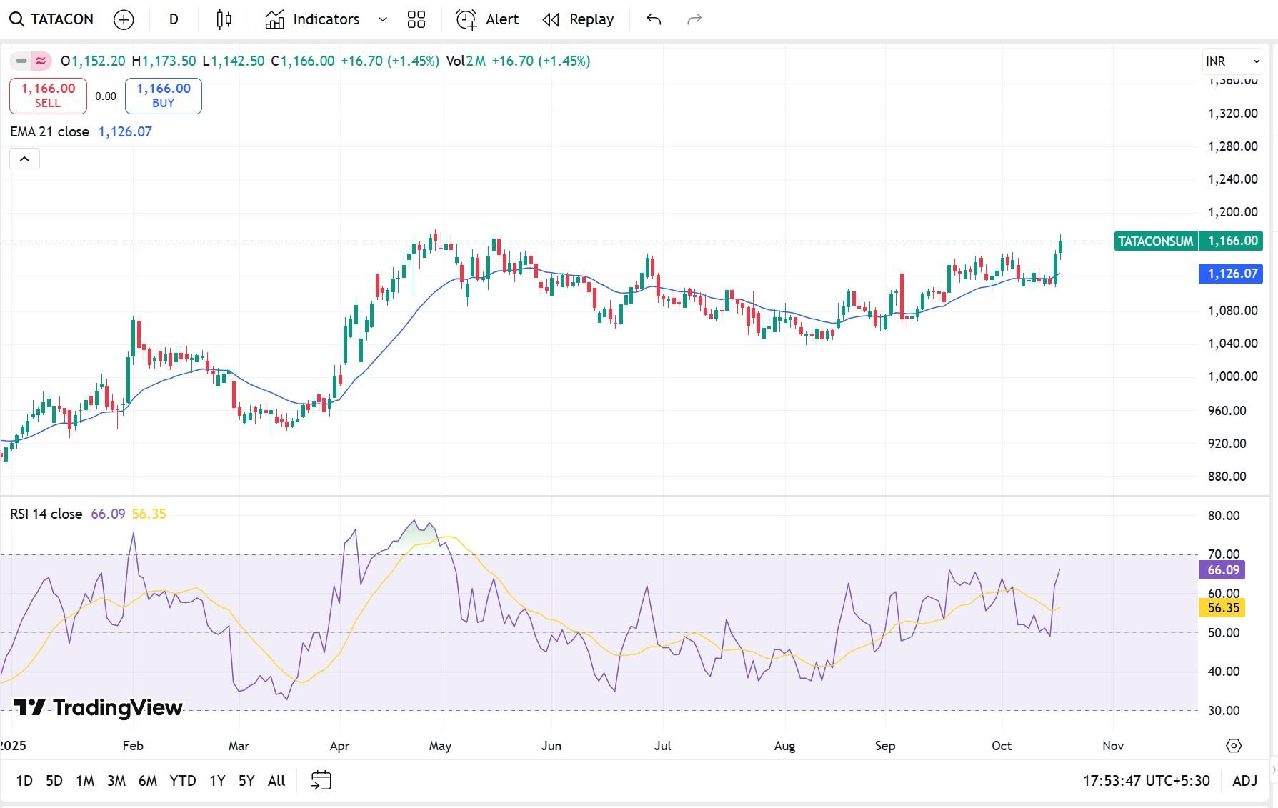Click the blue 1,166.00 BUY button
Screen dimensions: 1278x808
[x=164, y=96]
